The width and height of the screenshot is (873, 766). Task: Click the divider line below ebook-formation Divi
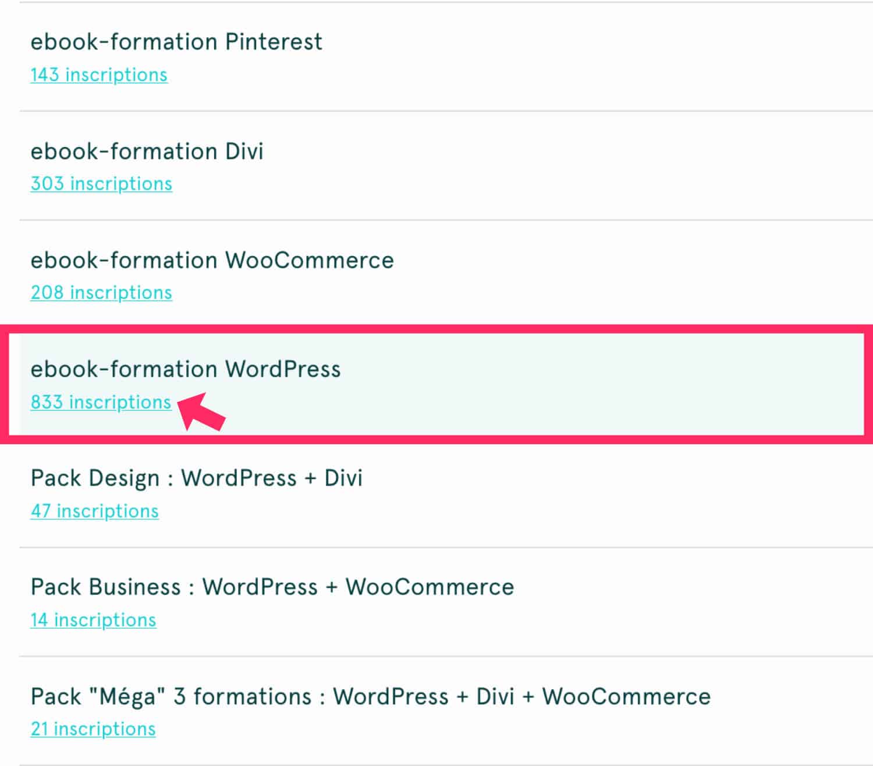[436, 219]
